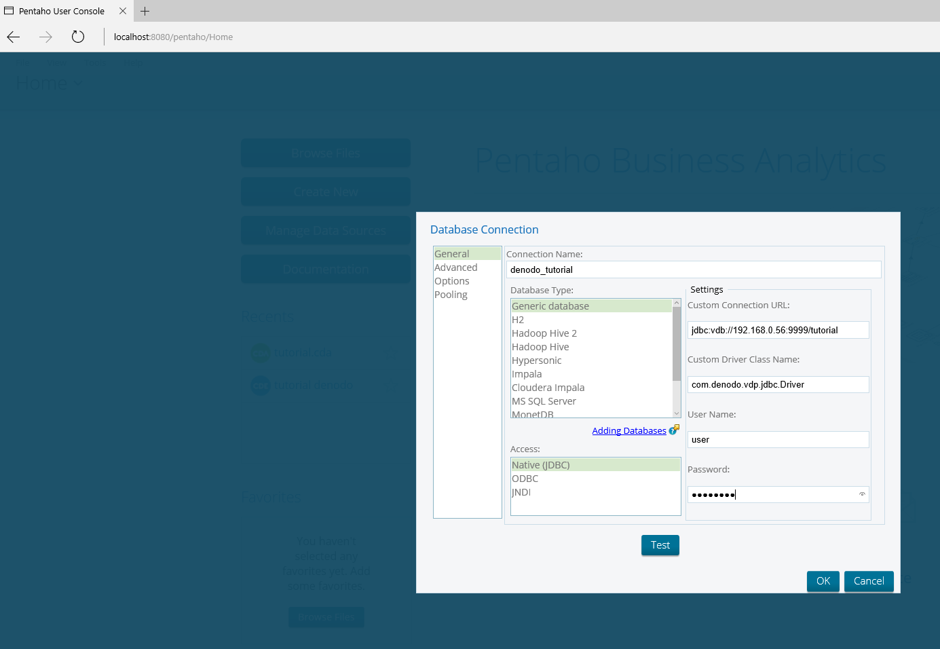Screen dimensions: 940x649
Task: Open recent file tutorial denodo
Action: click(x=303, y=385)
